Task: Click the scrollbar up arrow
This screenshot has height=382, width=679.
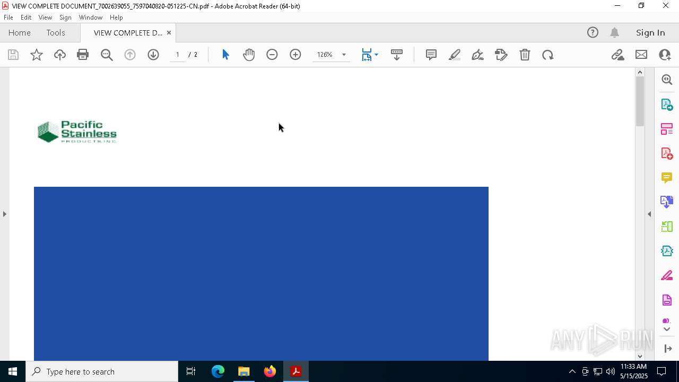Action: pos(640,72)
